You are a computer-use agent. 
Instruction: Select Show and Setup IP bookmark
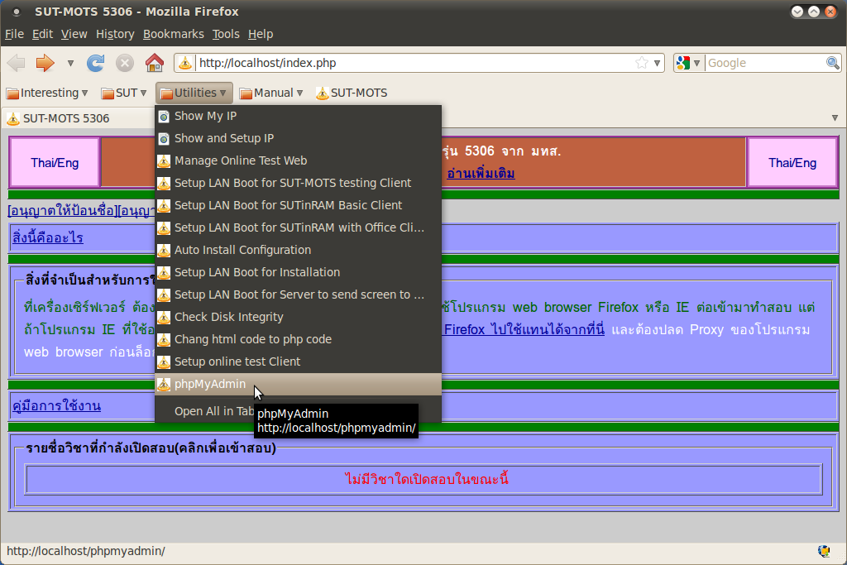[298, 138]
